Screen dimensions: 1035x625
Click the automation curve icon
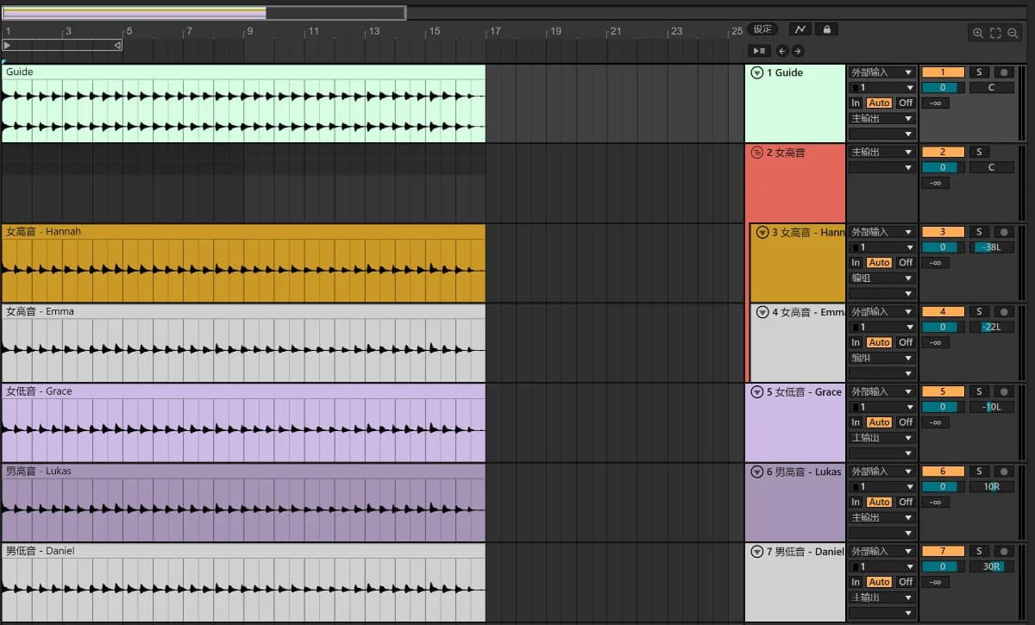800,29
